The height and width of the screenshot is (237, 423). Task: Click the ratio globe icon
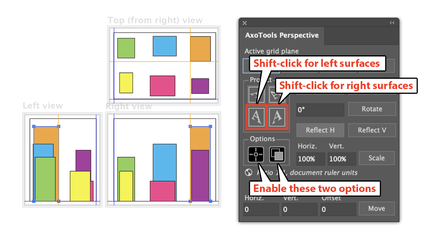point(248,172)
